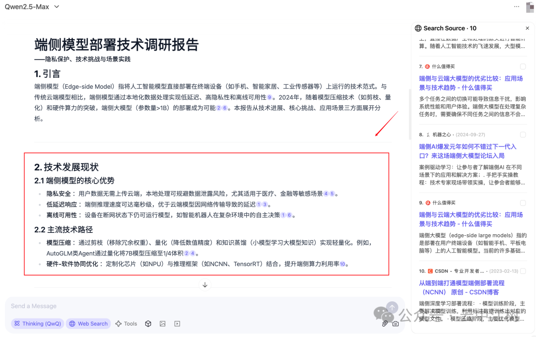Click the date (2023-02-13) on source 10
Screen dimensions: 536x337
[x=504, y=271]
